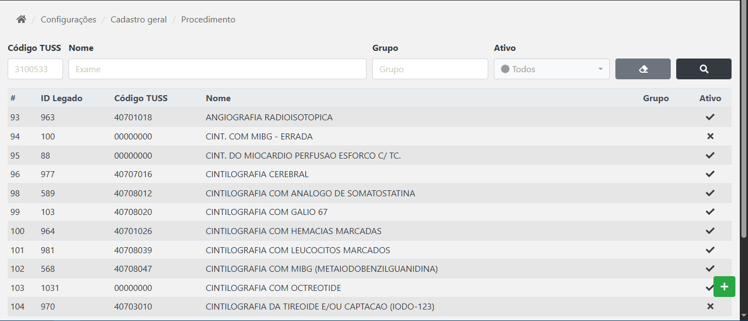
Task: Click the checkmark icon on ANGIOGRAFIA RADIOISOTOPICA row
Action: tap(710, 117)
